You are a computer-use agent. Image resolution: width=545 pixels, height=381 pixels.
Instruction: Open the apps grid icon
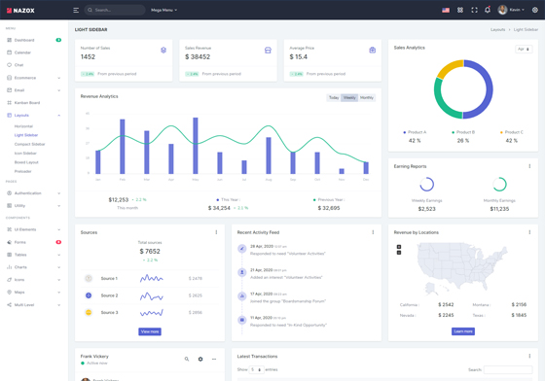pyautogui.click(x=460, y=10)
